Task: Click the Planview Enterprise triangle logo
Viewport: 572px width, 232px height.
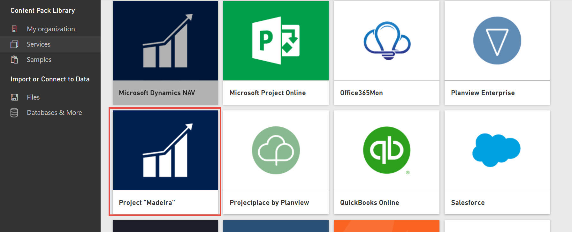Action: (x=497, y=41)
